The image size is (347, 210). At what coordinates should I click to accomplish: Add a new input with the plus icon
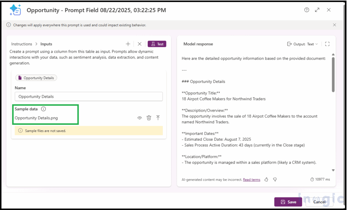click(x=128, y=44)
